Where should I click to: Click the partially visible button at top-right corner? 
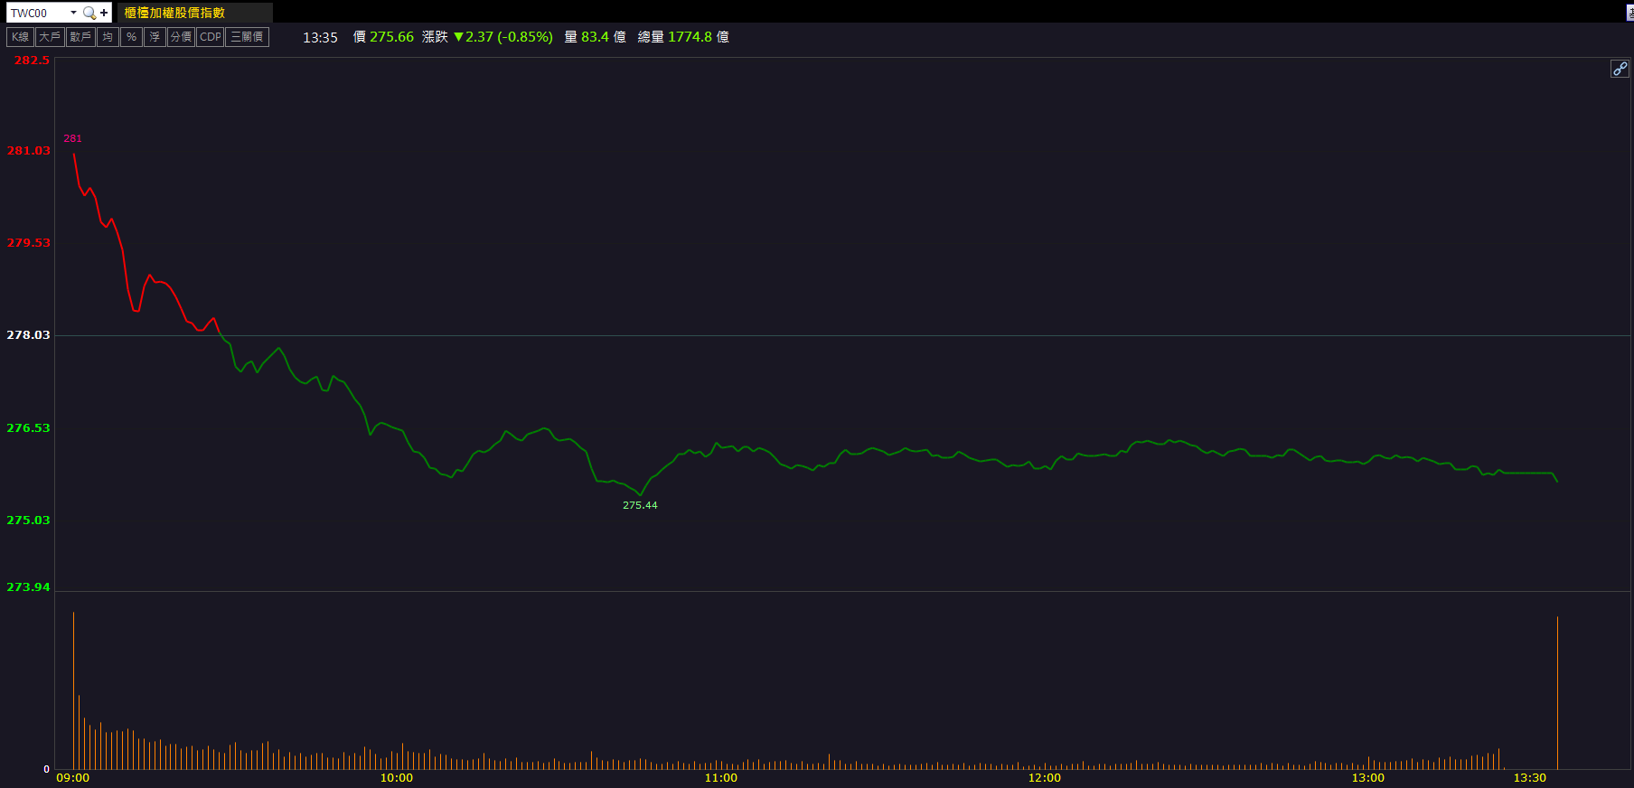click(1629, 13)
